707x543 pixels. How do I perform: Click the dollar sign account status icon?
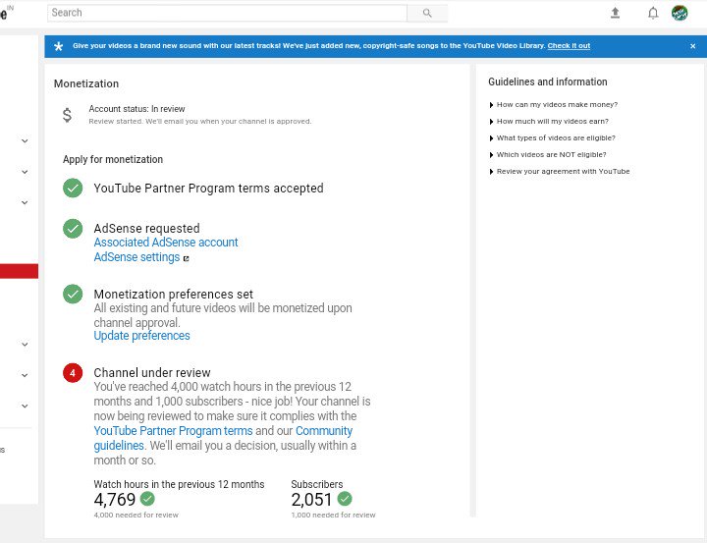67,115
